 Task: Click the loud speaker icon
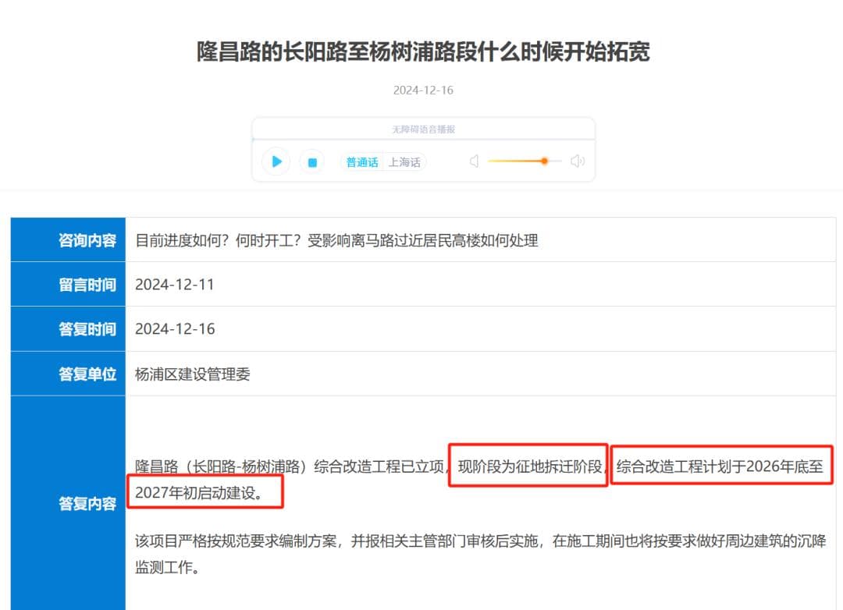coord(577,161)
